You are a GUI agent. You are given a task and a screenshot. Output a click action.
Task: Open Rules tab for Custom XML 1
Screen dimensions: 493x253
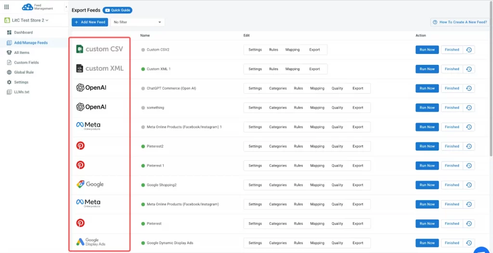(x=273, y=69)
